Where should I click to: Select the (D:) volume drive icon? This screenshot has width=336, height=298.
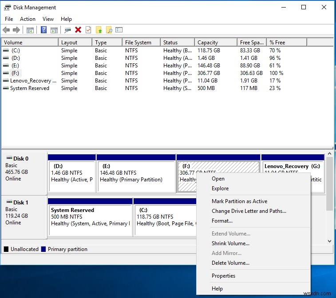[x=6, y=58]
